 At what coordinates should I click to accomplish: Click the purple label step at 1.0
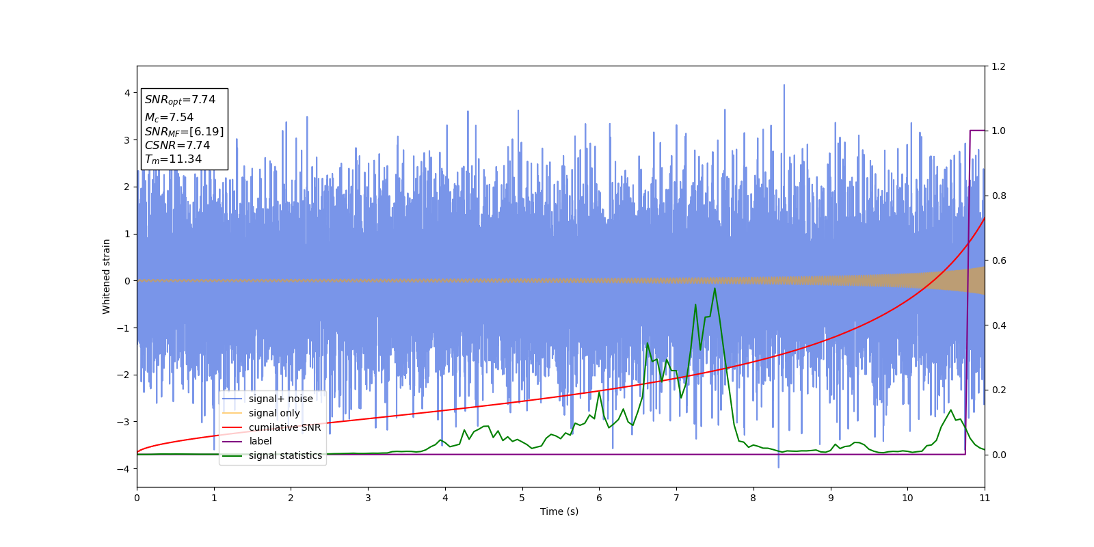[x=977, y=131]
